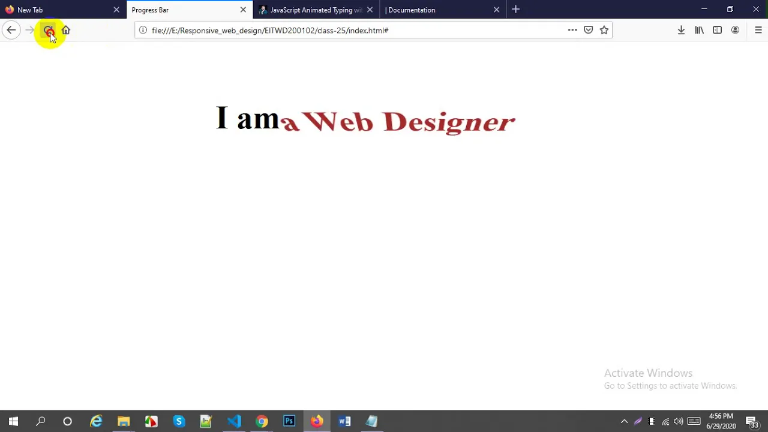Open volume control in system tray

[x=678, y=421]
